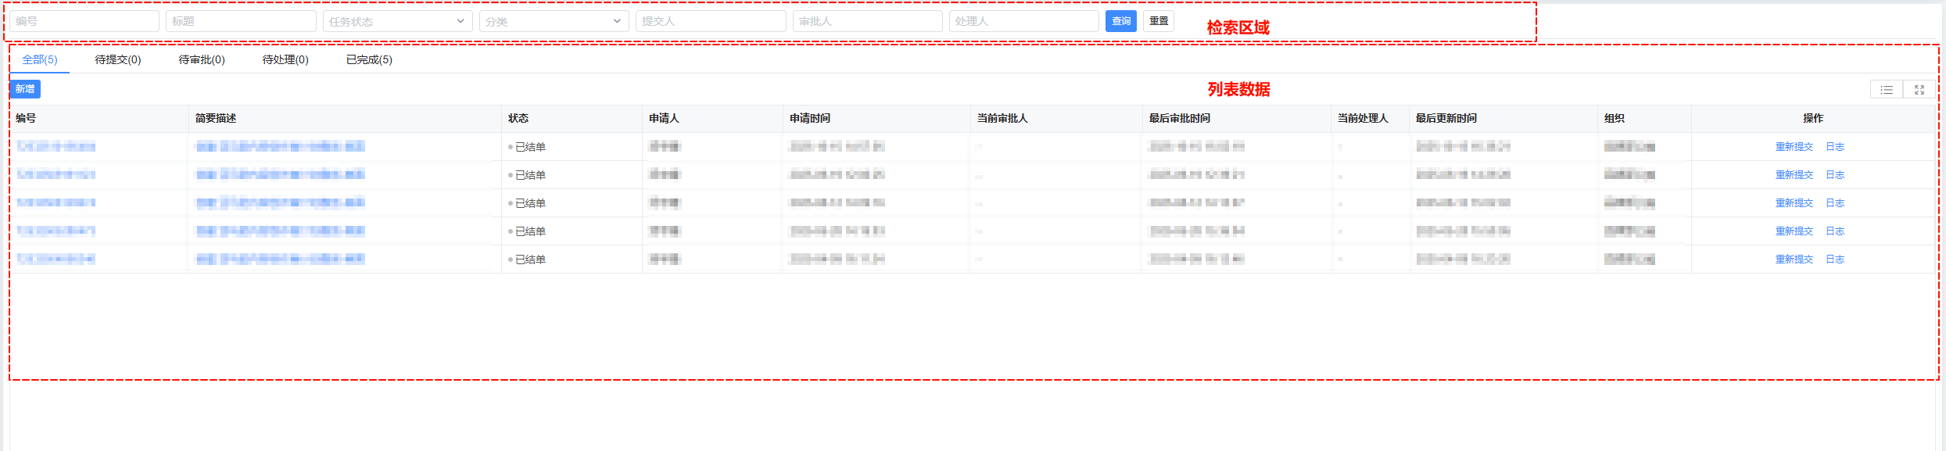This screenshot has height=451, width=1946.
Task: Switch to the 待提交(0) tab
Action: point(118,59)
